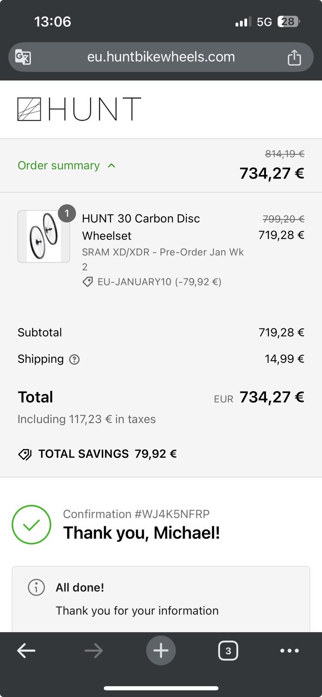Screen dimensions: 322x697
Task: Tap the shipping help question mark icon
Action: pyautogui.click(x=75, y=359)
